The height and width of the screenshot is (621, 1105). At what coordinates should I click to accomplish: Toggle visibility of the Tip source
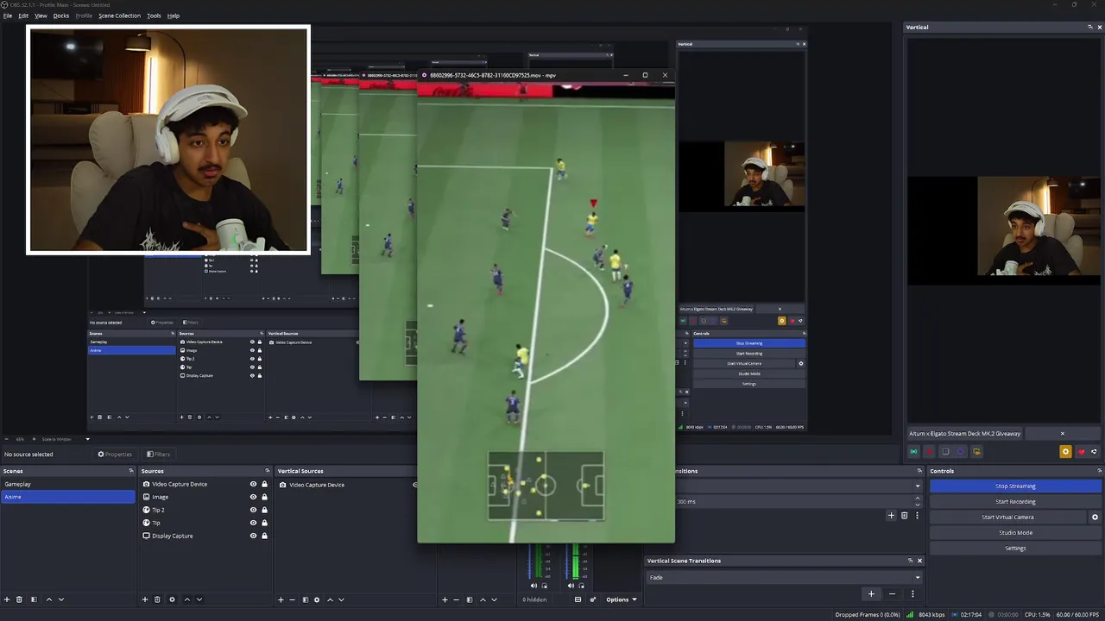click(x=253, y=523)
